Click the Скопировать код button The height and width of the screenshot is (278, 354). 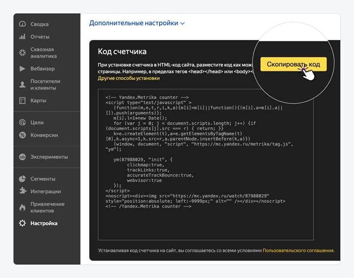point(293,64)
